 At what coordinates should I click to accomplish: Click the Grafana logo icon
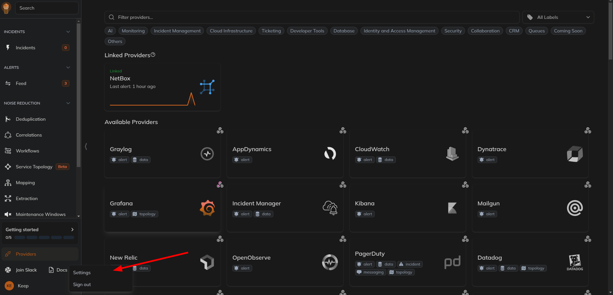click(x=207, y=208)
